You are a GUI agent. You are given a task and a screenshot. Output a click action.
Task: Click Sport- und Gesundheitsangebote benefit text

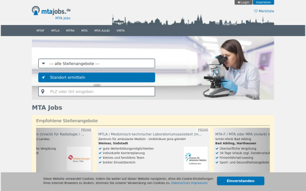tap(244, 162)
